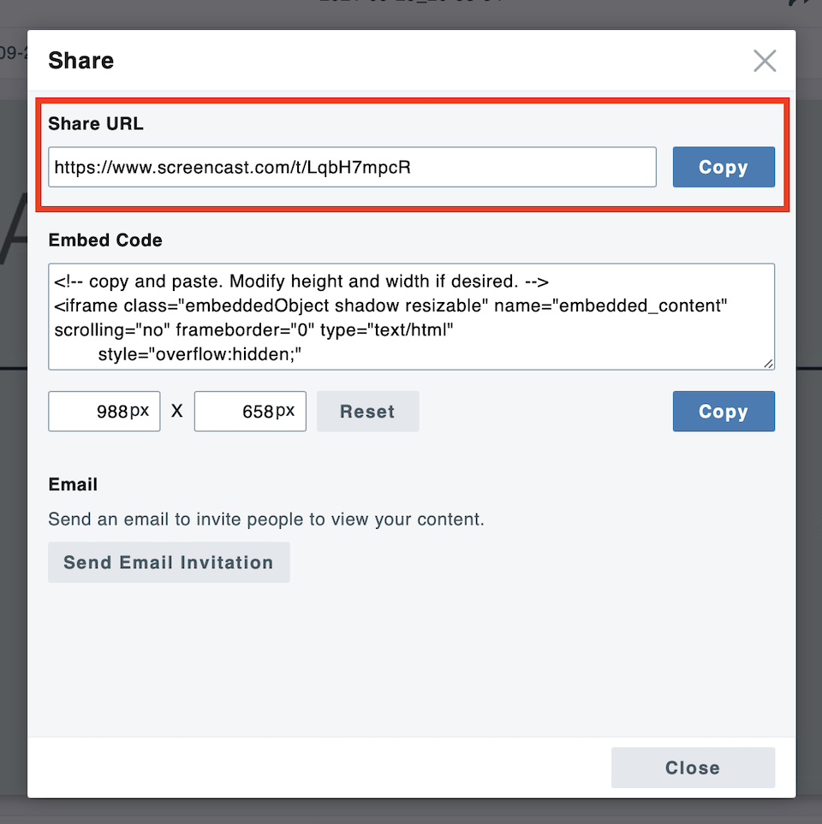Close the Share dialog with the Close button
The height and width of the screenshot is (824, 822).
click(x=693, y=768)
